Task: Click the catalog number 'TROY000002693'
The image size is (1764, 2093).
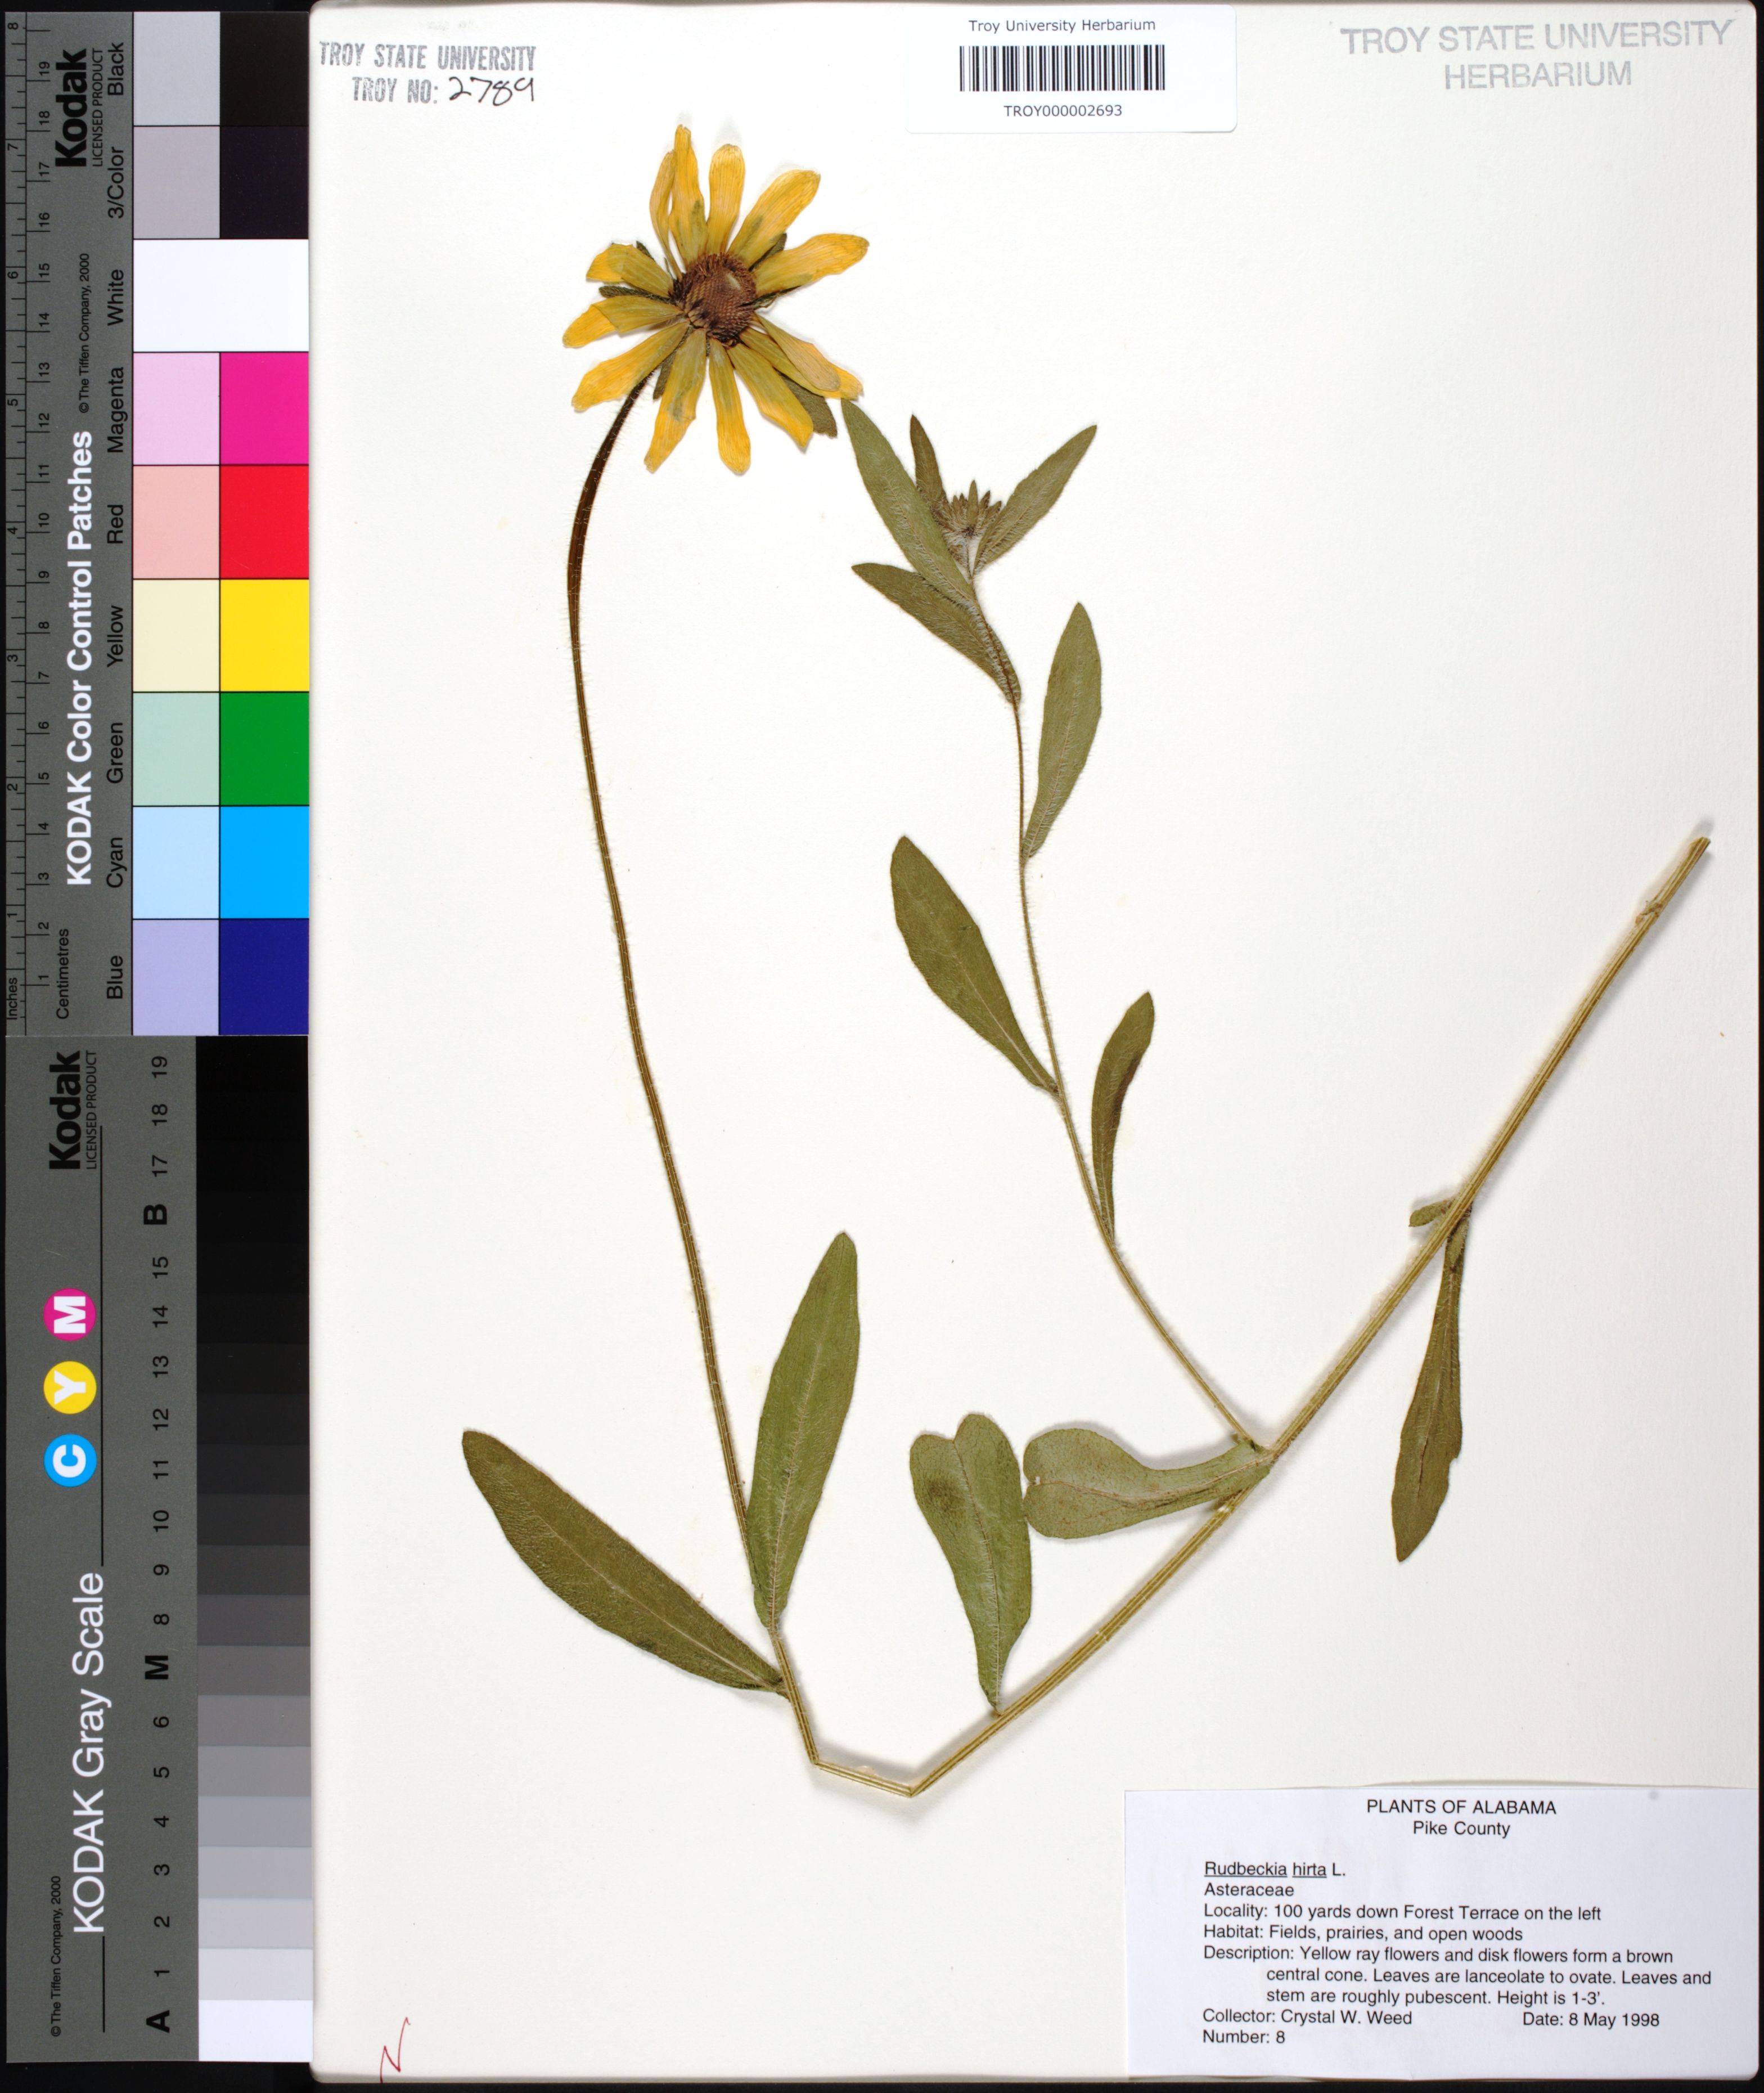Action: (1062, 111)
